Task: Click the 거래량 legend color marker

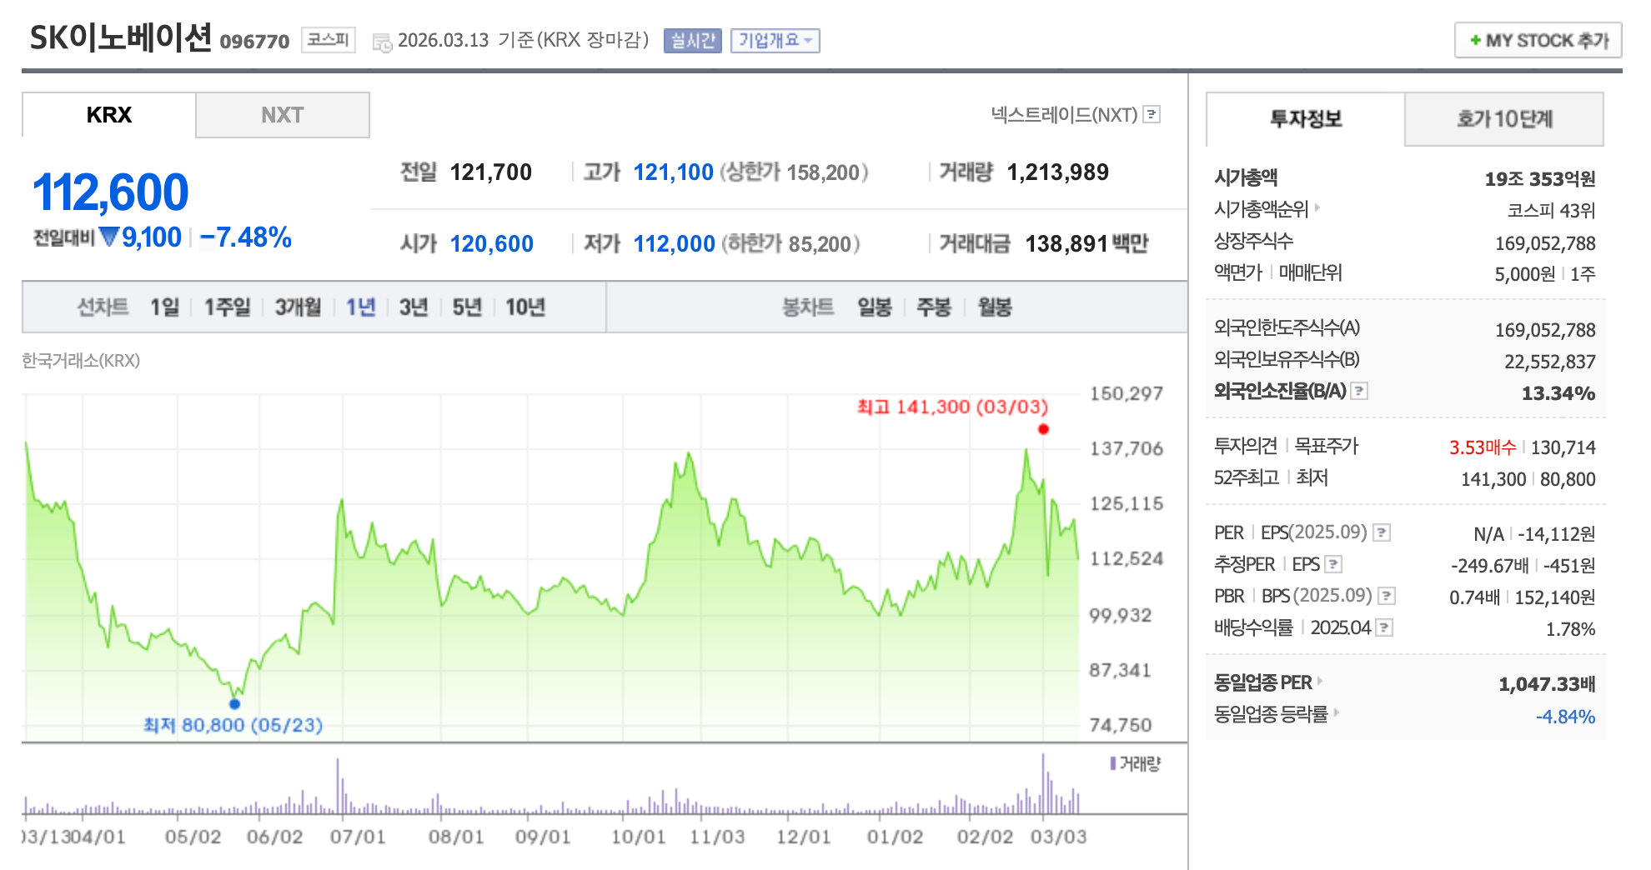Action: (x=1113, y=763)
